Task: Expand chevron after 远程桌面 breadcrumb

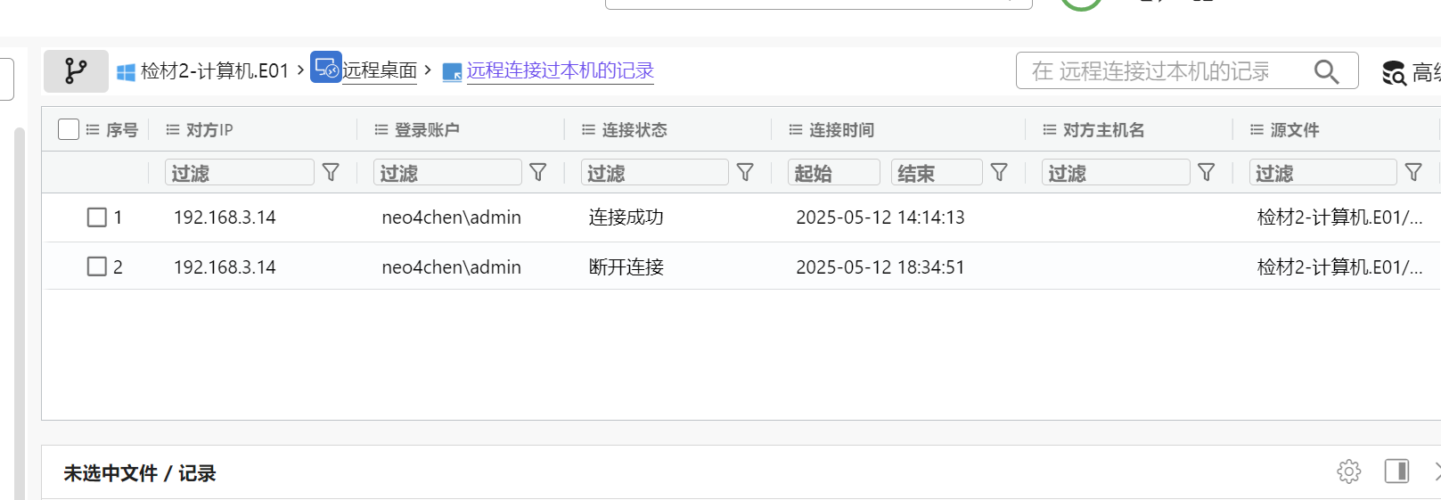Action: tap(428, 70)
